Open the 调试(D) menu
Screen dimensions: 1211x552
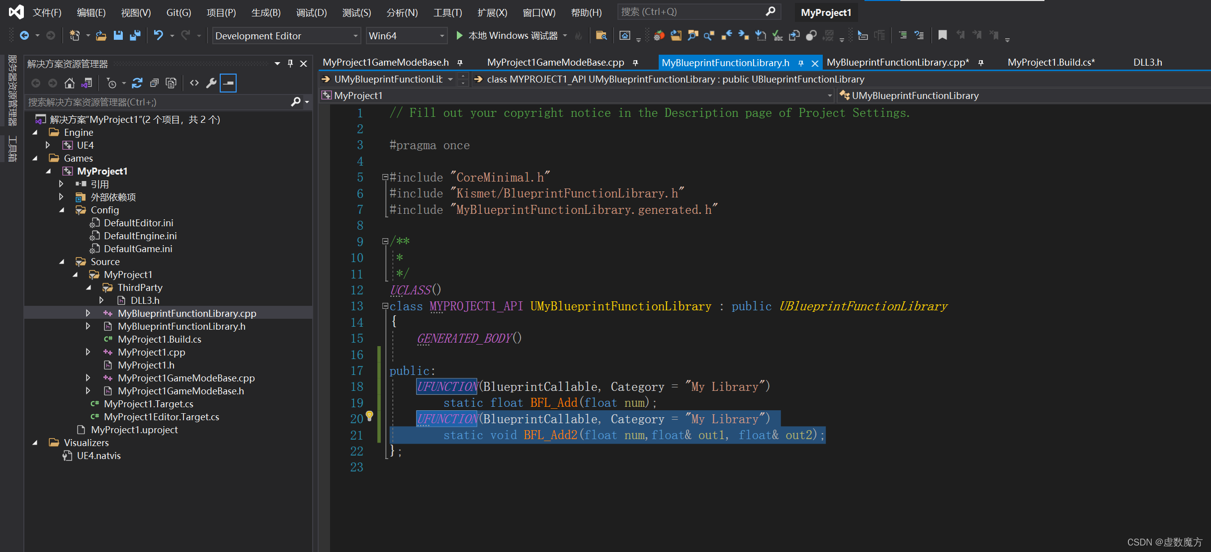pos(311,12)
